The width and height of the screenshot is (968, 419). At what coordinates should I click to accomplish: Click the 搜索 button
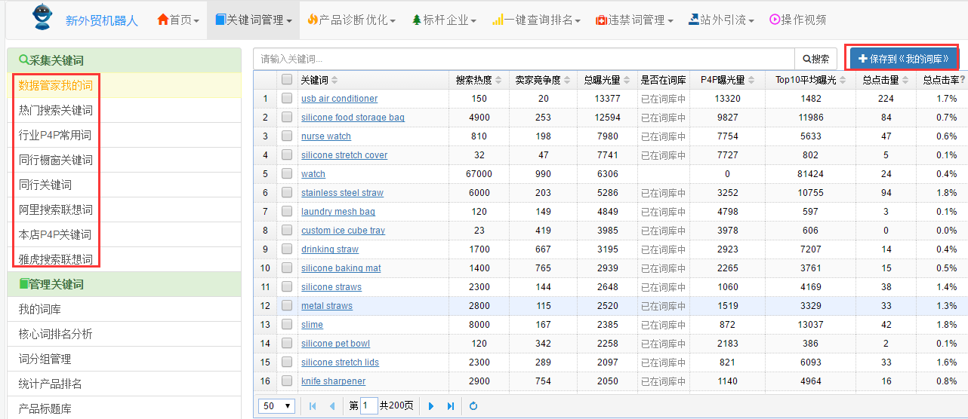click(x=816, y=59)
